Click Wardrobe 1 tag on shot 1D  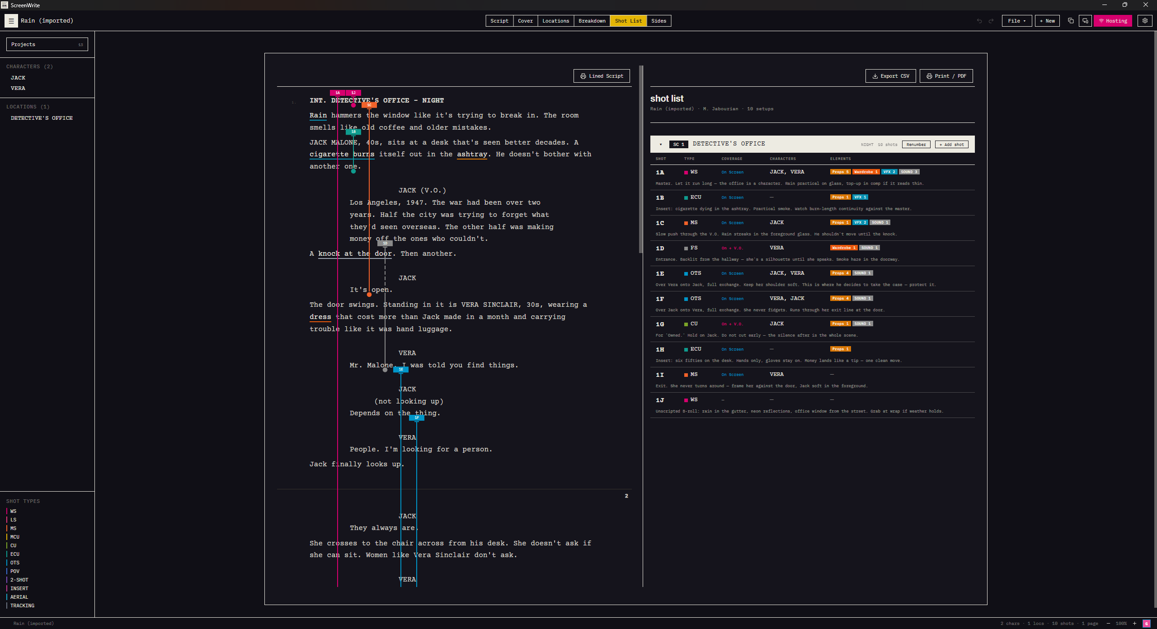(844, 248)
